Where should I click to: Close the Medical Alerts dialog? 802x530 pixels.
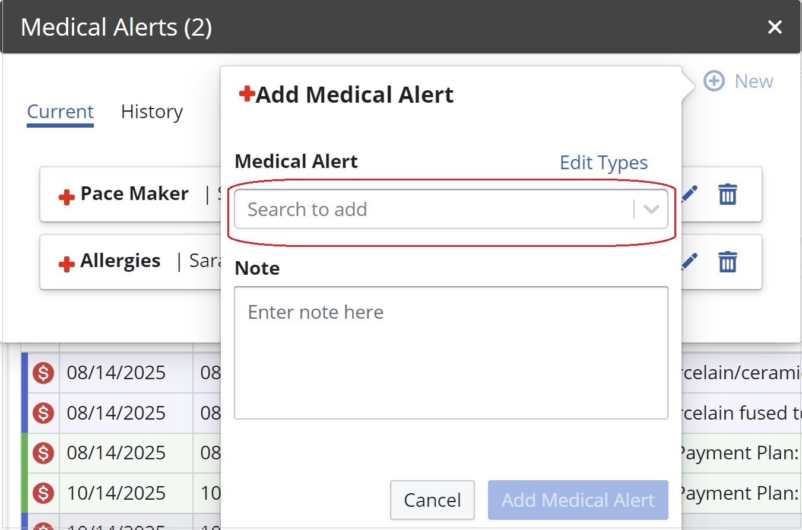point(775,27)
